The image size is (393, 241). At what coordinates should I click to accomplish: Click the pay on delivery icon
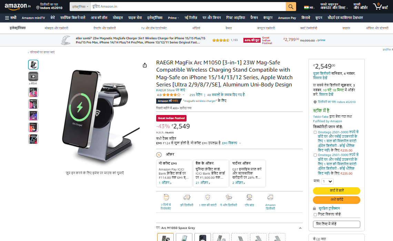[x=229, y=197]
